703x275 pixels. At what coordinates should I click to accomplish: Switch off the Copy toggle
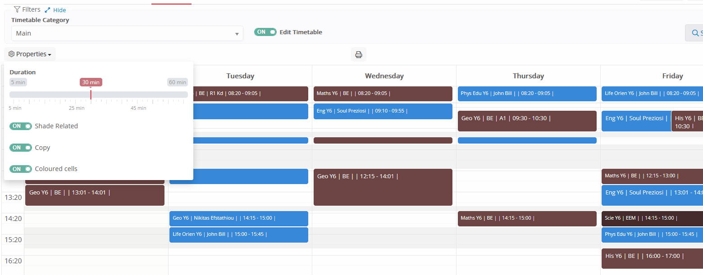coord(21,148)
